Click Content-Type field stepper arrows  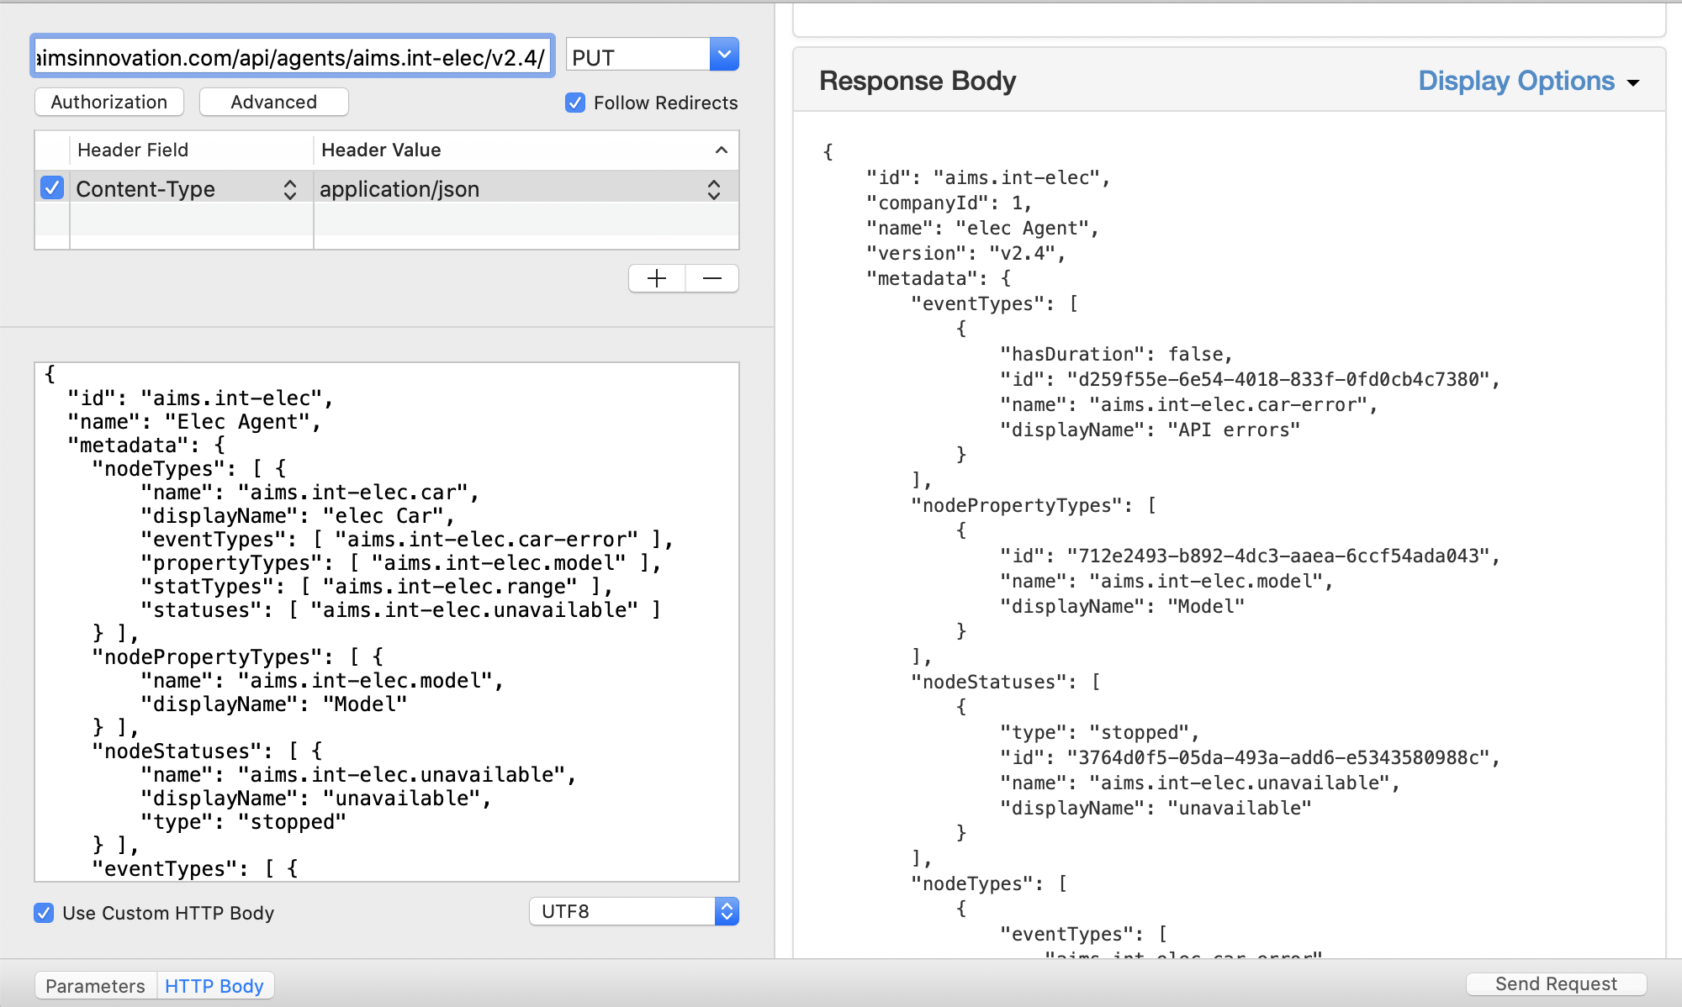290,189
